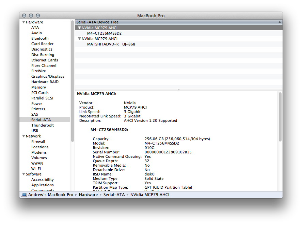This screenshot has height=225, width=302.
Task: Open FireWire hardware info
Action: pos(38,71)
